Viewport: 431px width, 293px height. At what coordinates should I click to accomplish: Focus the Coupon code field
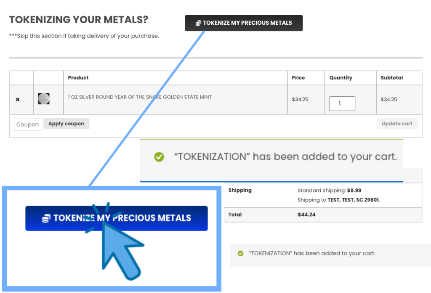[28, 124]
